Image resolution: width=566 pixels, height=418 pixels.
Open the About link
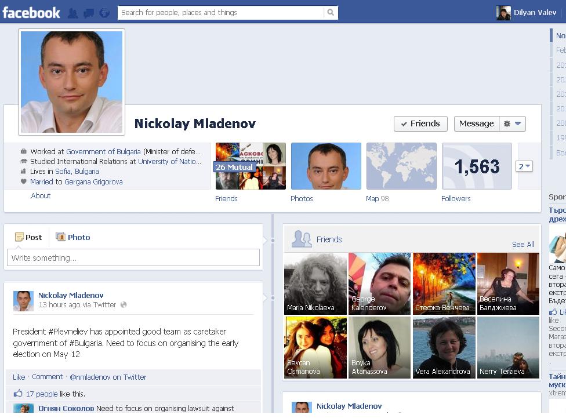point(41,195)
